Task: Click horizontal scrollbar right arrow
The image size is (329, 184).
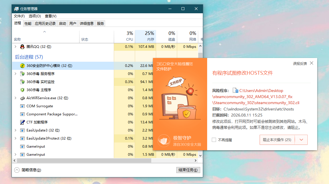Action: [196, 160]
